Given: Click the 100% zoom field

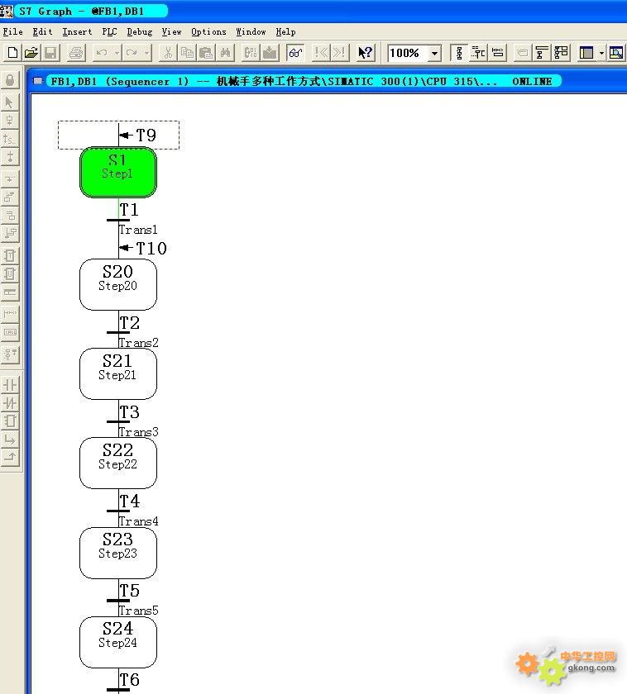Looking at the screenshot, I should coord(408,53).
